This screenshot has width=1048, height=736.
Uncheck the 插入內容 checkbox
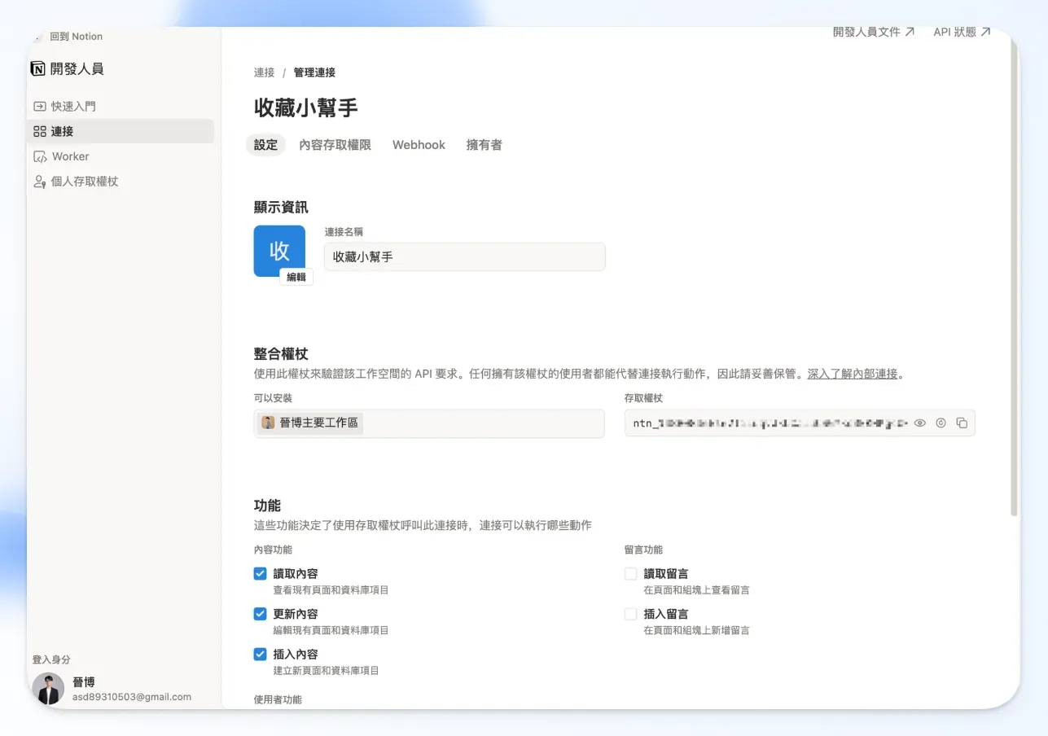[260, 654]
